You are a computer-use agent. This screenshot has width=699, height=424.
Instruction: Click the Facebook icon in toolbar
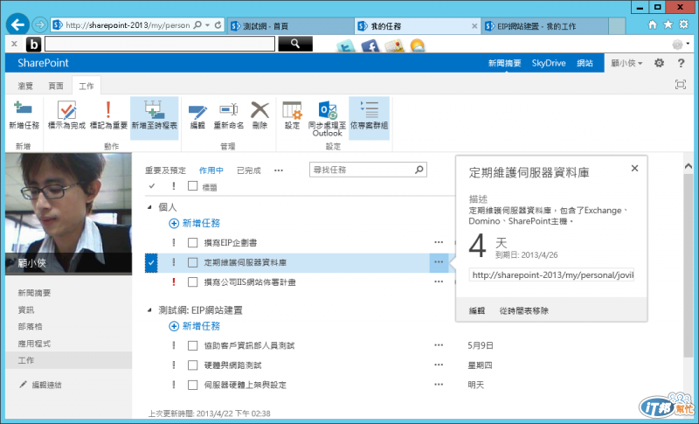(370, 46)
